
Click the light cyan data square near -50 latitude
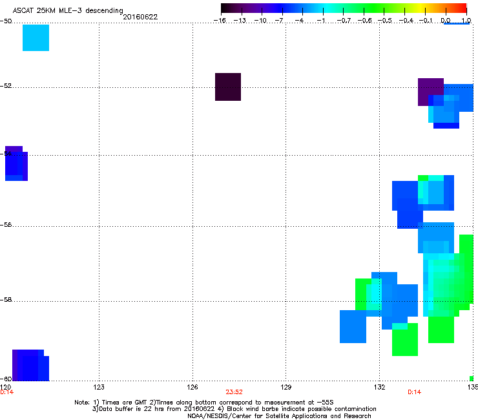coord(36,38)
